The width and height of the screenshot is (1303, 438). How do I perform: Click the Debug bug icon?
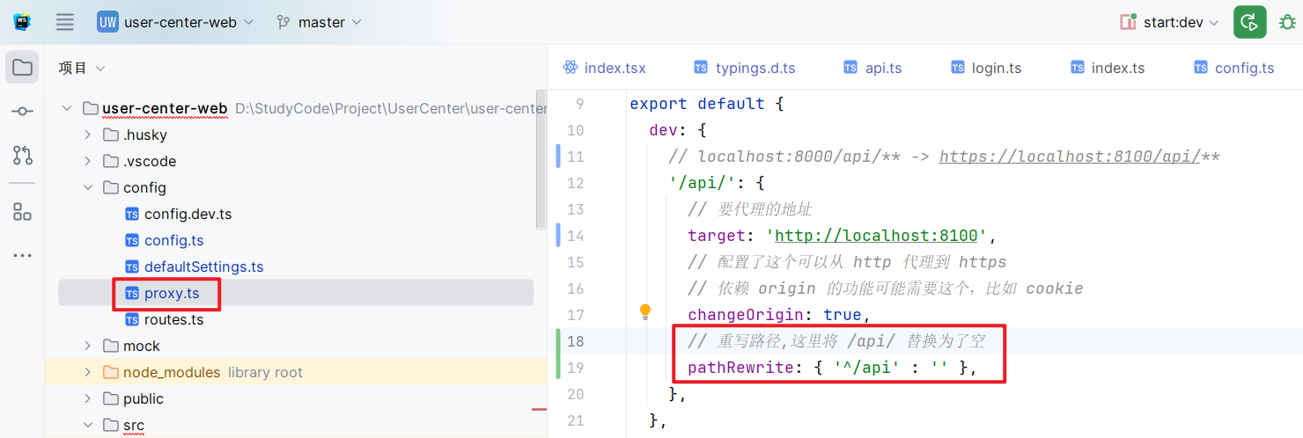[1286, 22]
